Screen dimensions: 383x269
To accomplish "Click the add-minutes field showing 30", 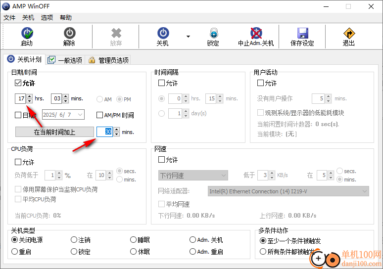I will [x=104, y=132].
